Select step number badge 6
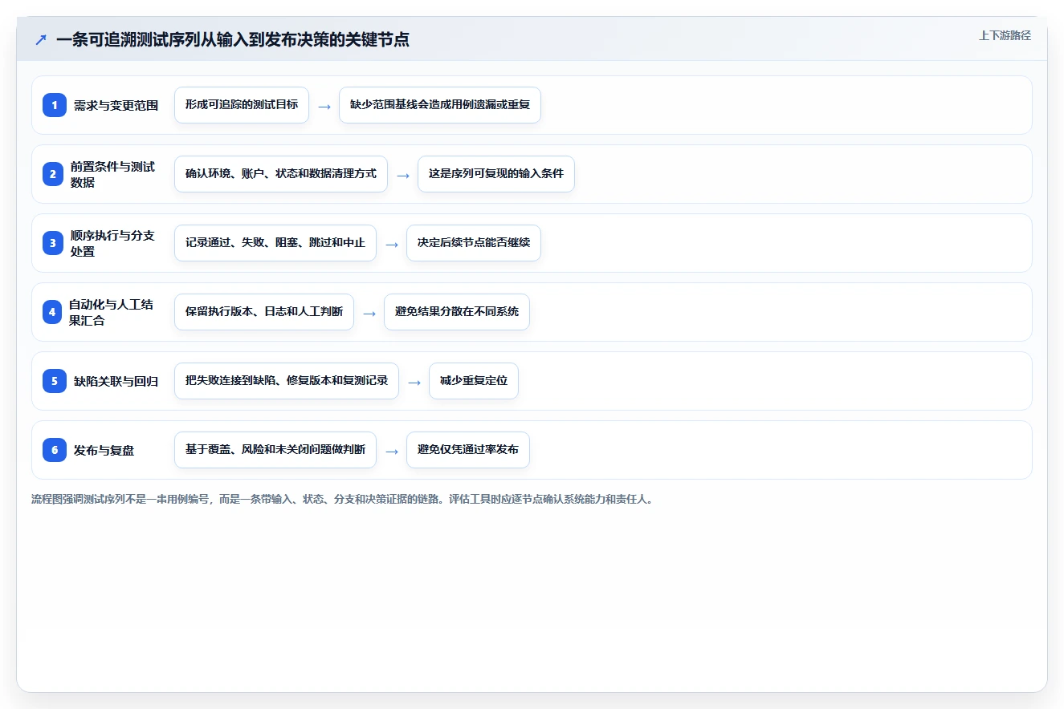The width and height of the screenshot is (1064, 709). [x=55, y=450]
